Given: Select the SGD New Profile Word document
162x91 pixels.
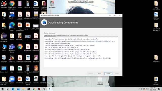Looking at the screenshot, I should pos(156,16).
